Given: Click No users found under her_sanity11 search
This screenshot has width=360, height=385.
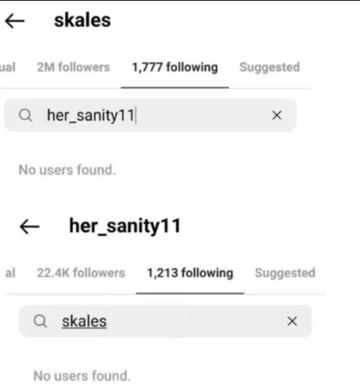Looking at the screenshot, I should [x=67, y=170].
